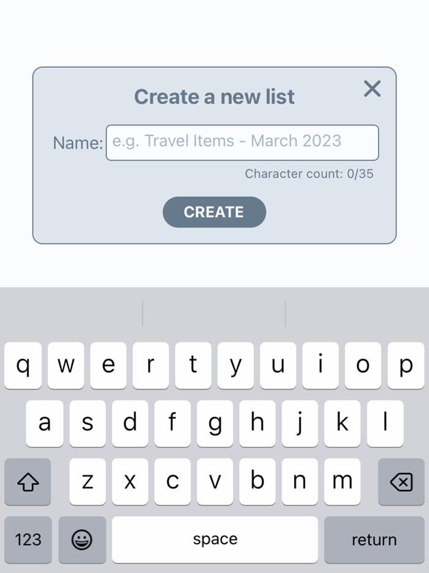The image size is (429, 573).
Task: Select the list name input field
Action: tap(243, 142)
